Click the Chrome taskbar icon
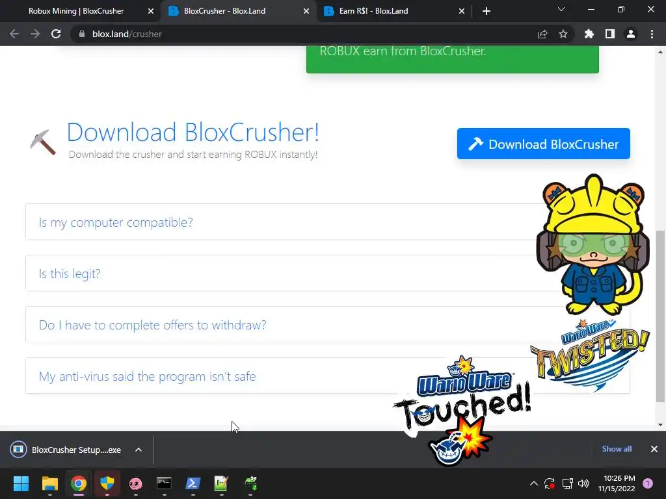Screen dimensions: 666x499 [79, 483]
